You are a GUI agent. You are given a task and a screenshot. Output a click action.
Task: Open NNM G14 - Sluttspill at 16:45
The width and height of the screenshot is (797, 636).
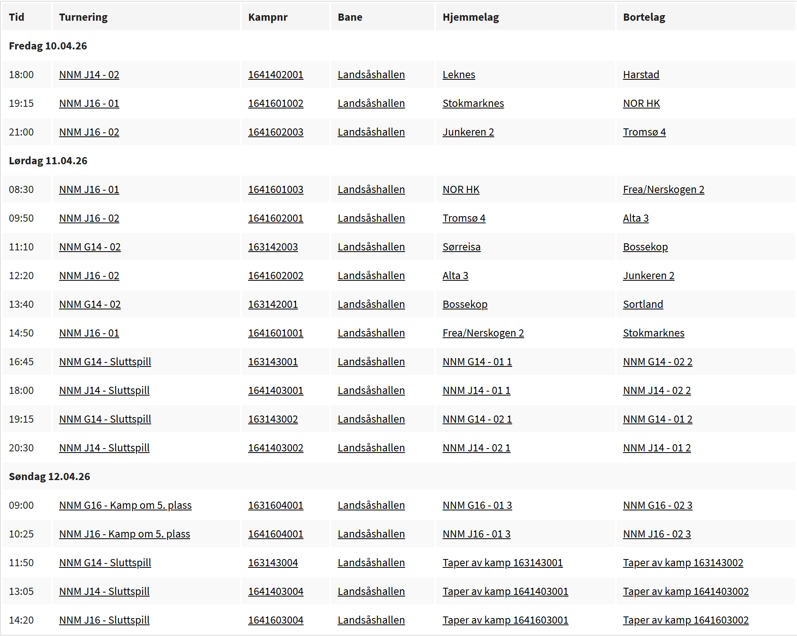(x=105, y=362)
